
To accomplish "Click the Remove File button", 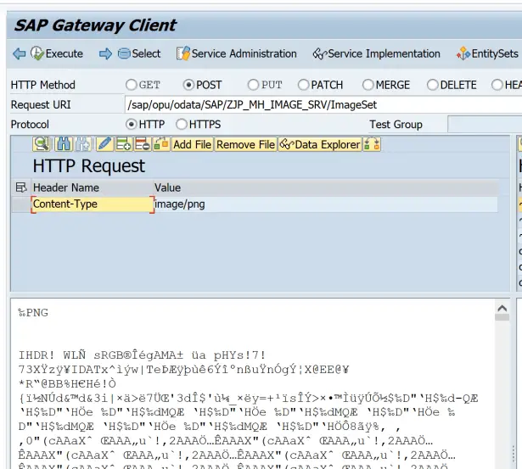I will (245, 144).
